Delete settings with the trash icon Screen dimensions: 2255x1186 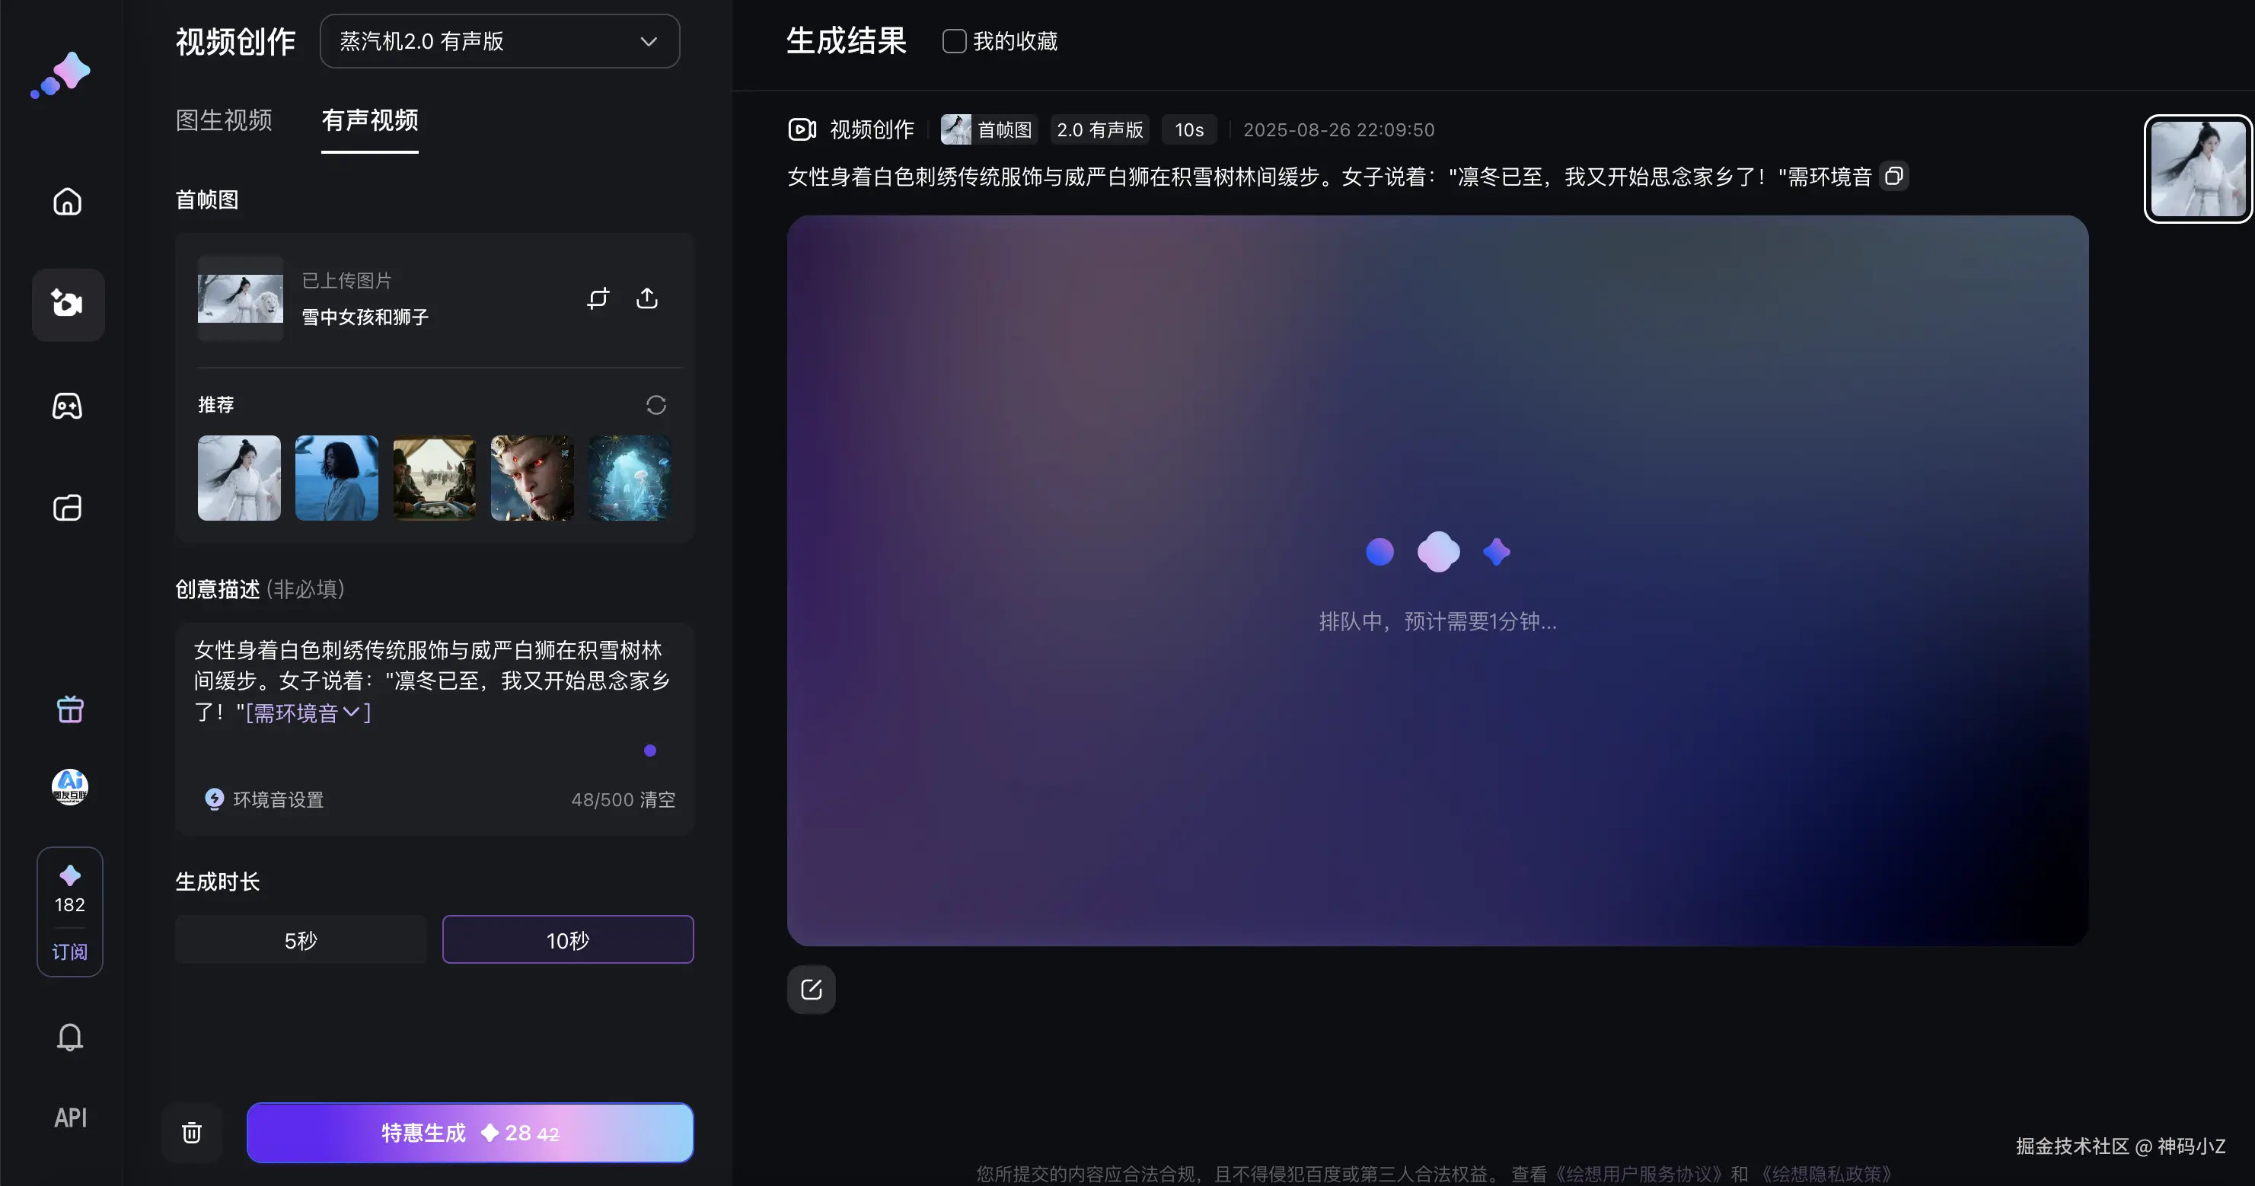point(192,1133)
